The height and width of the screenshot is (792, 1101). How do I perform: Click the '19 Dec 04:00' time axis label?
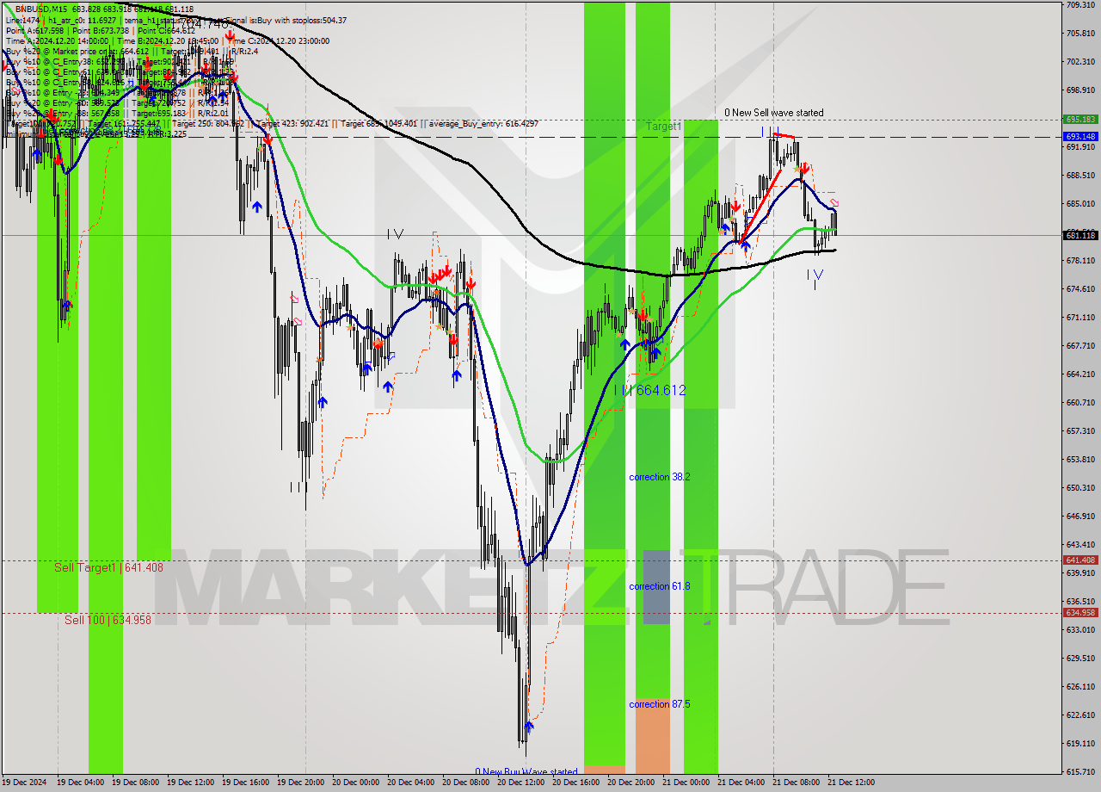pos(80,783)
